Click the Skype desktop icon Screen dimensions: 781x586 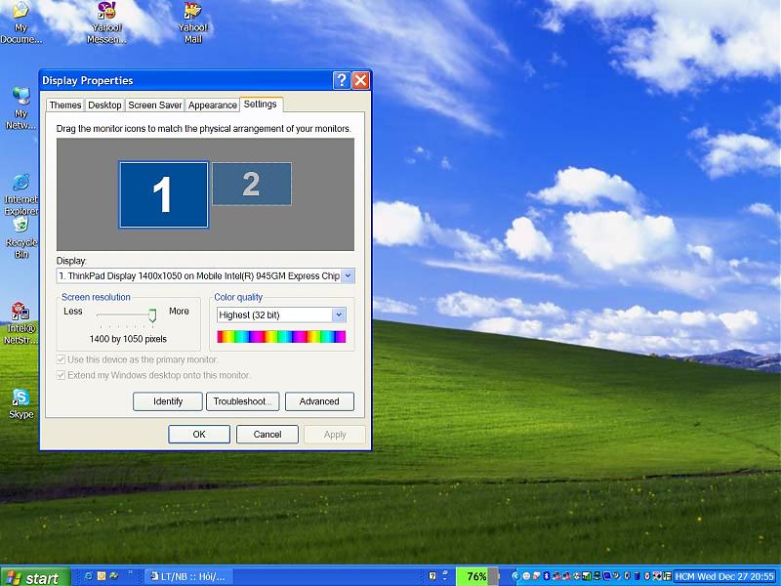coord(21,398)
